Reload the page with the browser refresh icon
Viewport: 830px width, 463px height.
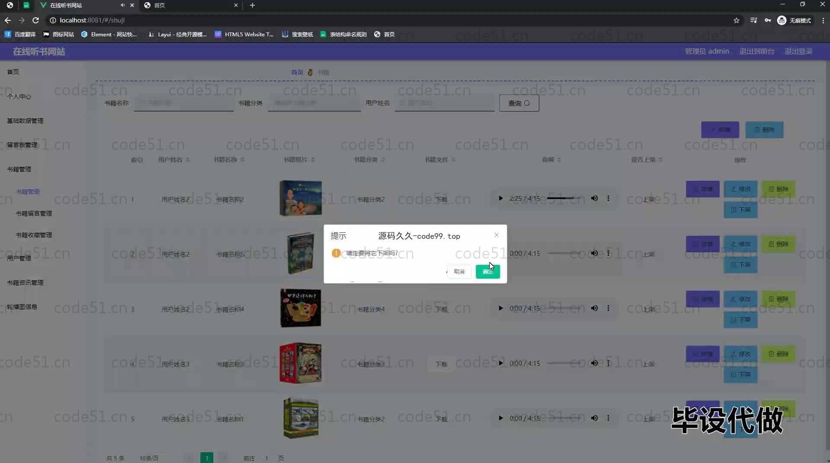[36, 20]
